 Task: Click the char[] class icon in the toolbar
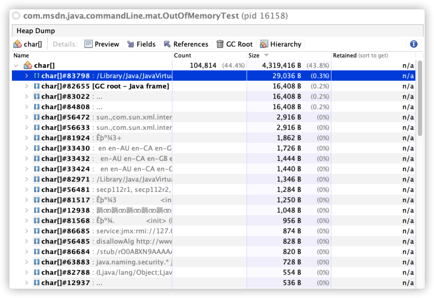pos(17,44)
